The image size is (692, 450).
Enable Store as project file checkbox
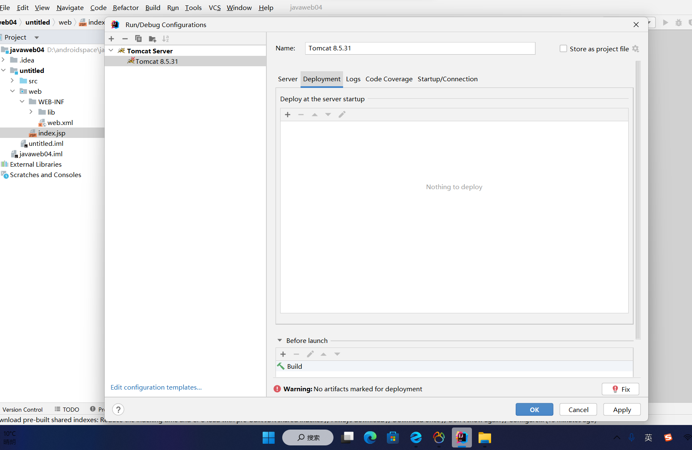[563, 49]
